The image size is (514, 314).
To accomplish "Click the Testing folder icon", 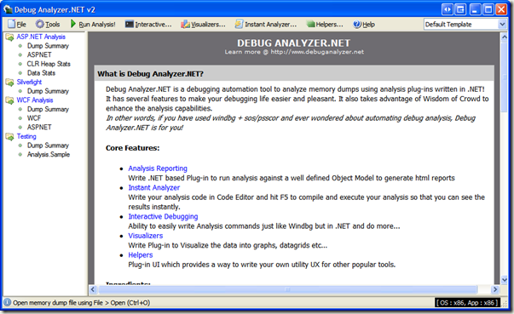I will click(x=9, y=136).
